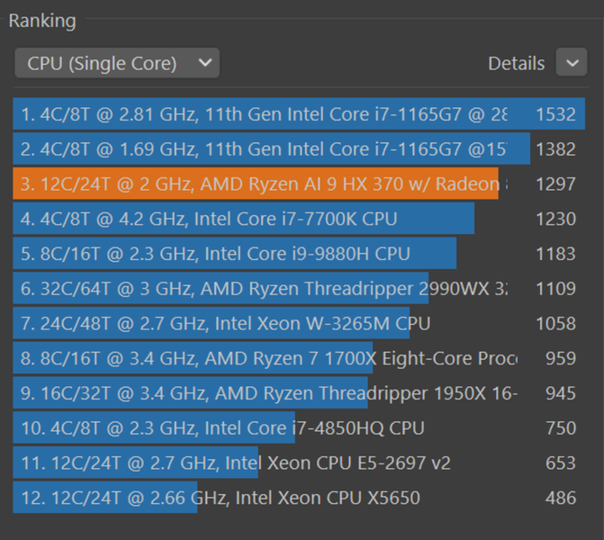This screenshot has height=540, width=604.
Task: Click the score value 750
Action: pos(561,427)
